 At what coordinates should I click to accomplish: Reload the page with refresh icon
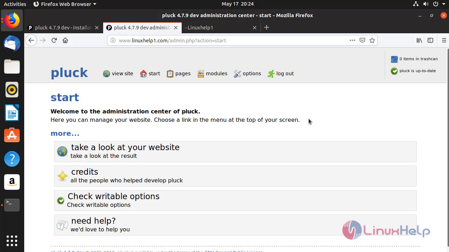coord(54,40)
